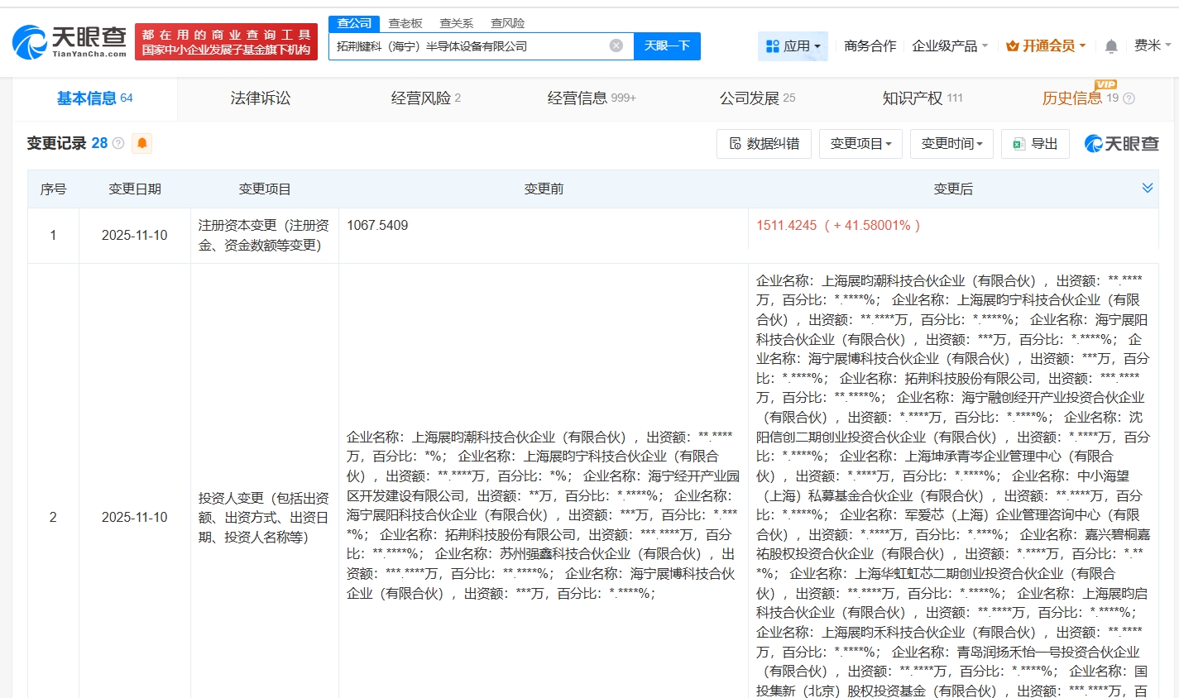This screenshot has width=1179, height=698.
Task: Click the 商务合作 link
Action: (x=870, y=45)
